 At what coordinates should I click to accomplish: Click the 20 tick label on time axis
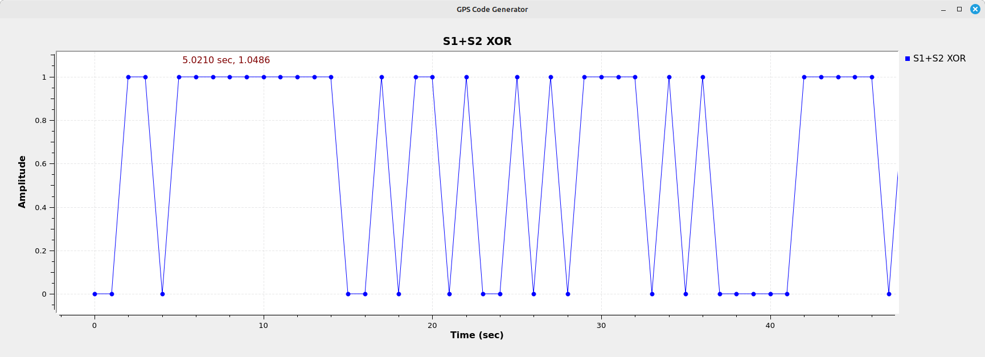click(x=432, y=326)
